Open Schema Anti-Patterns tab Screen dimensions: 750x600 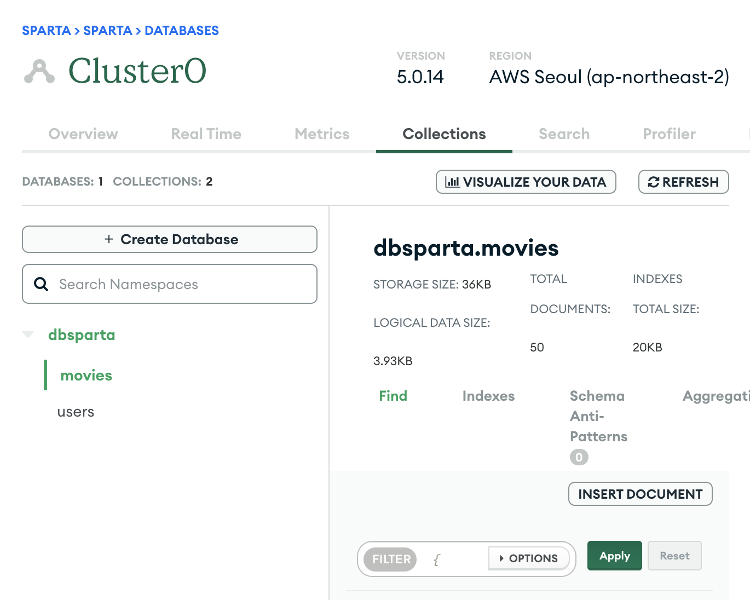point(598,416)
